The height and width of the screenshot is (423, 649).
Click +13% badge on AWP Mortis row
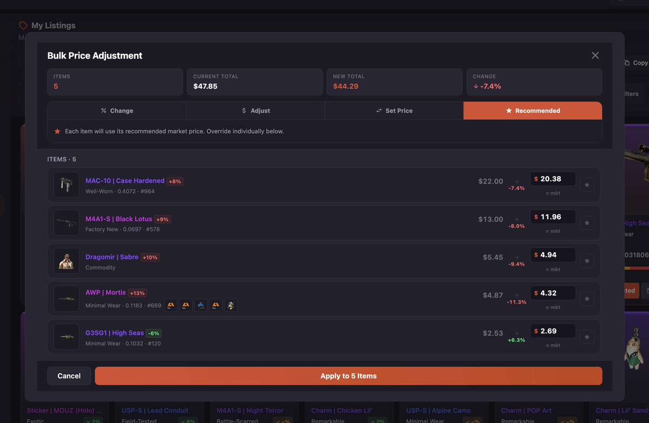pyautogui.click(x=137, y=293)
